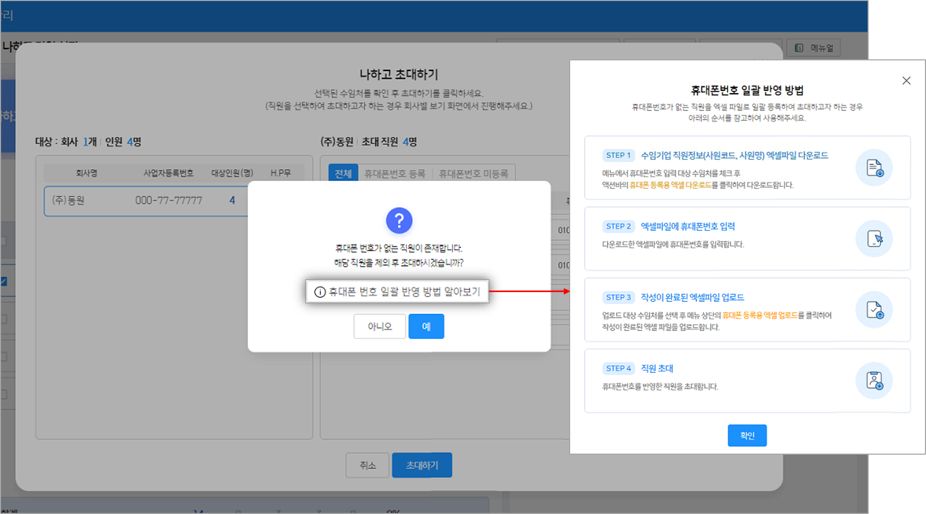Click the 취소 button

368,465
